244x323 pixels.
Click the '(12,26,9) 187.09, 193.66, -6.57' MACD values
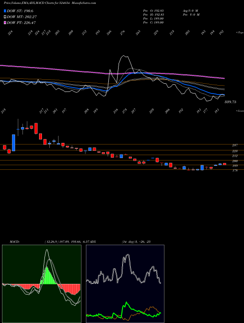[x=67, y=242]
